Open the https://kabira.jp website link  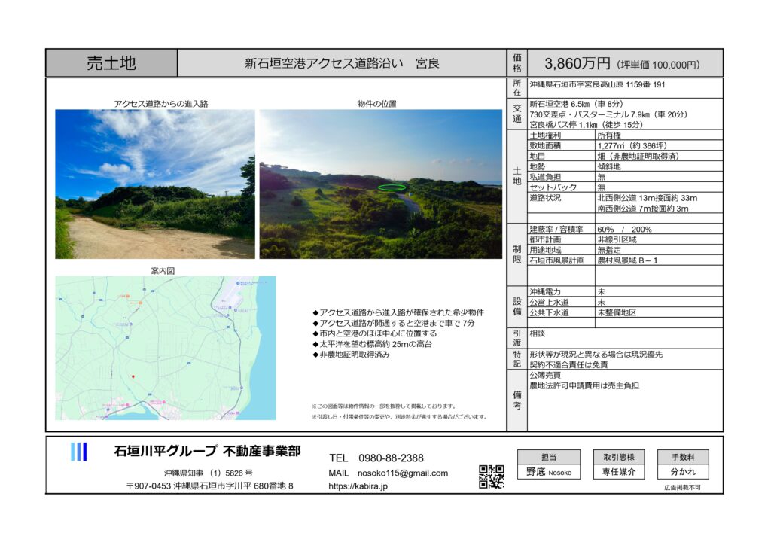[358, 486]
